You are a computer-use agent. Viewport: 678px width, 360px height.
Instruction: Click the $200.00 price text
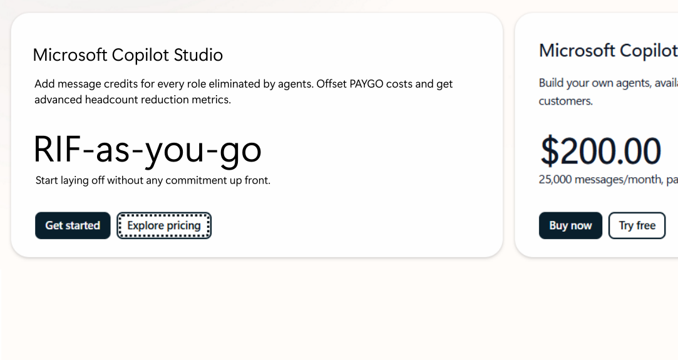[600, 151]
